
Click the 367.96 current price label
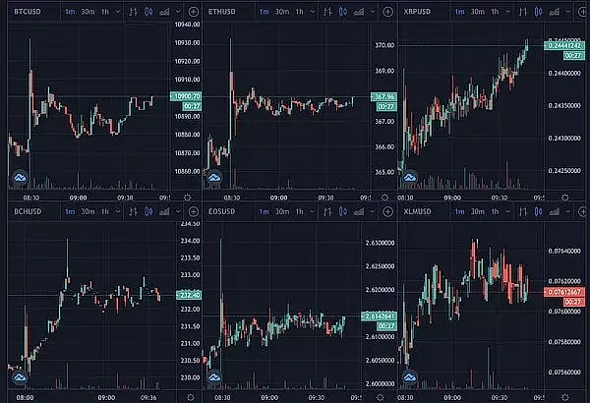tap(383, 96)
